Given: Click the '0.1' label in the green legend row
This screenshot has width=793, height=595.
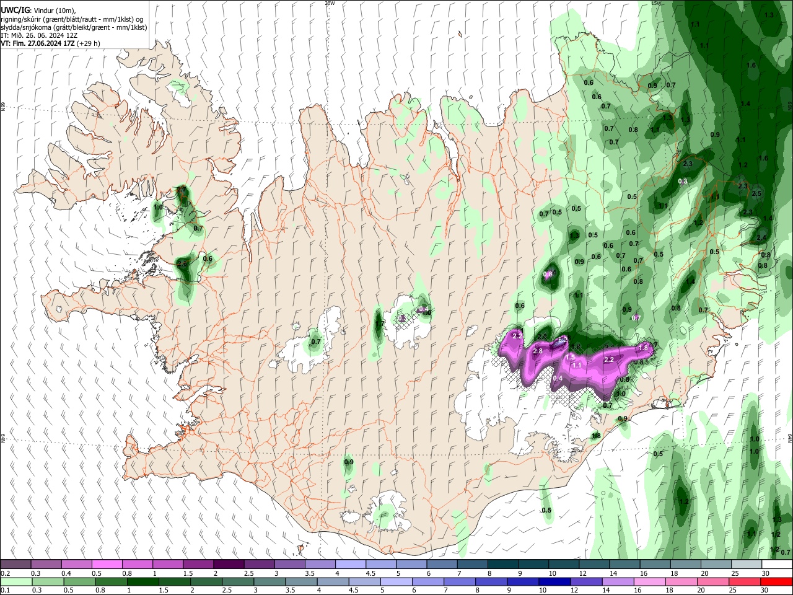Looking at the screenshot, I should tap(5, 590).
